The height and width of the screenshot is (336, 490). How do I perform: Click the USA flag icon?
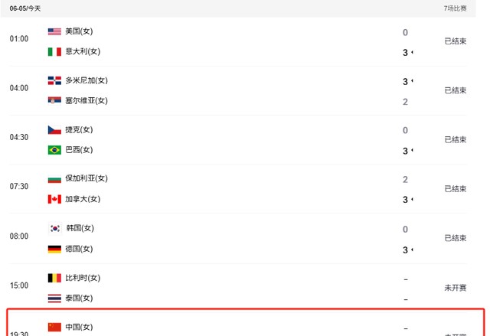point(54,32)
